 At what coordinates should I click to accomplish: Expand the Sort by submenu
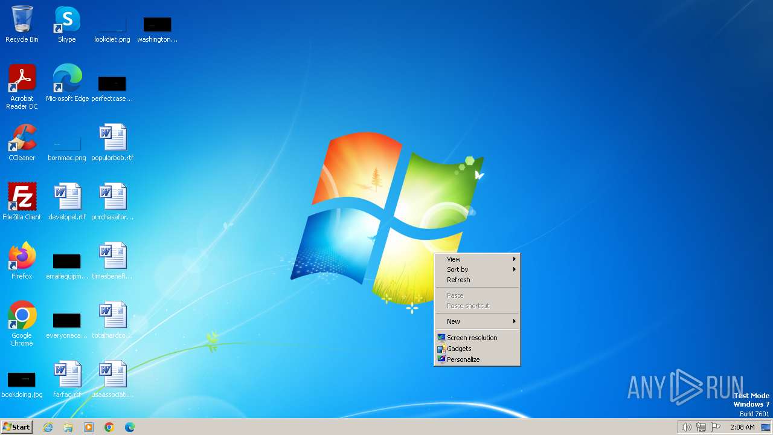coord(477,269)
